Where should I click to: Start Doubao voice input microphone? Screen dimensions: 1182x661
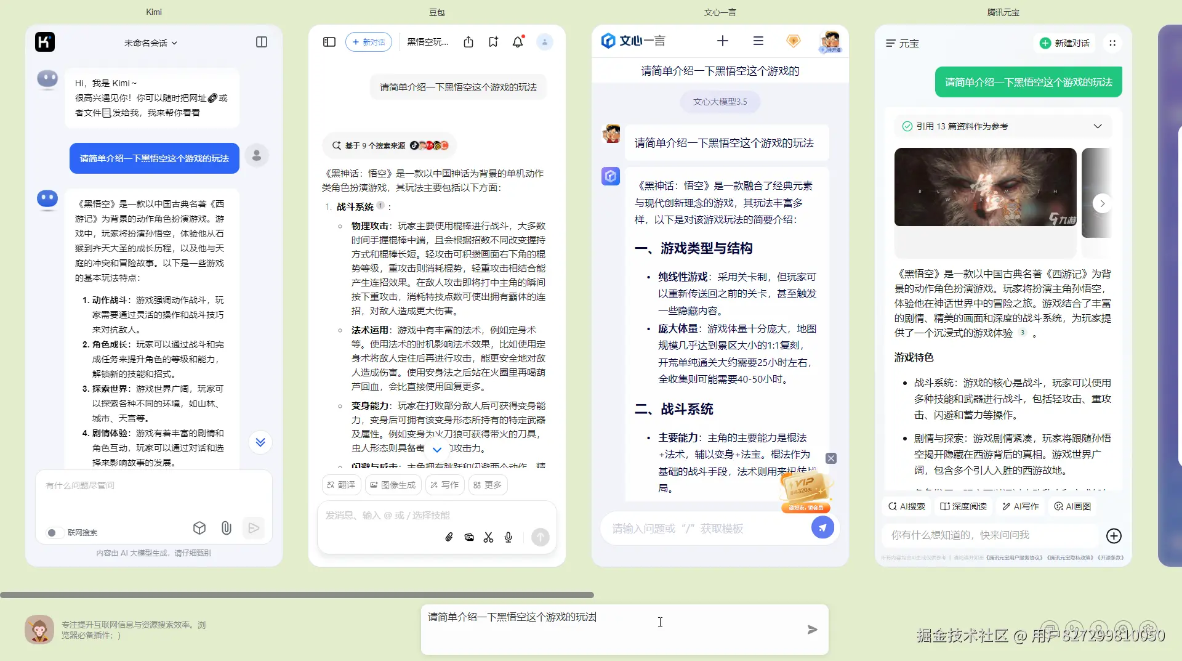point(509,537)
